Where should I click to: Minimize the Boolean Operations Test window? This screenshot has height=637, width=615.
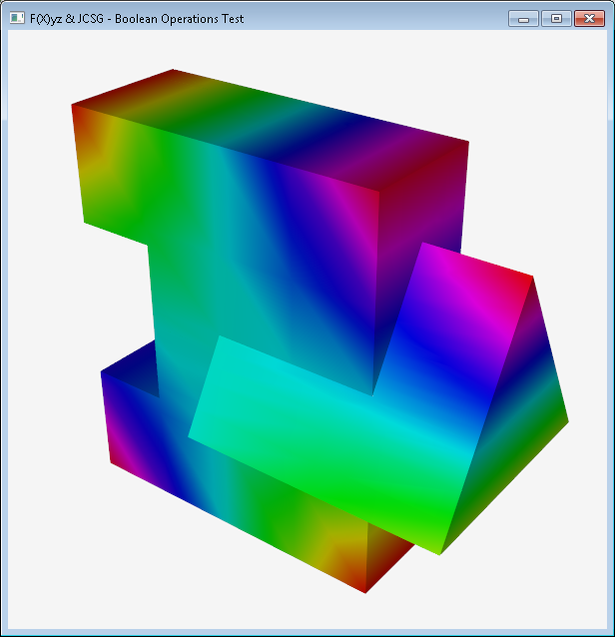tap(523, 19)
